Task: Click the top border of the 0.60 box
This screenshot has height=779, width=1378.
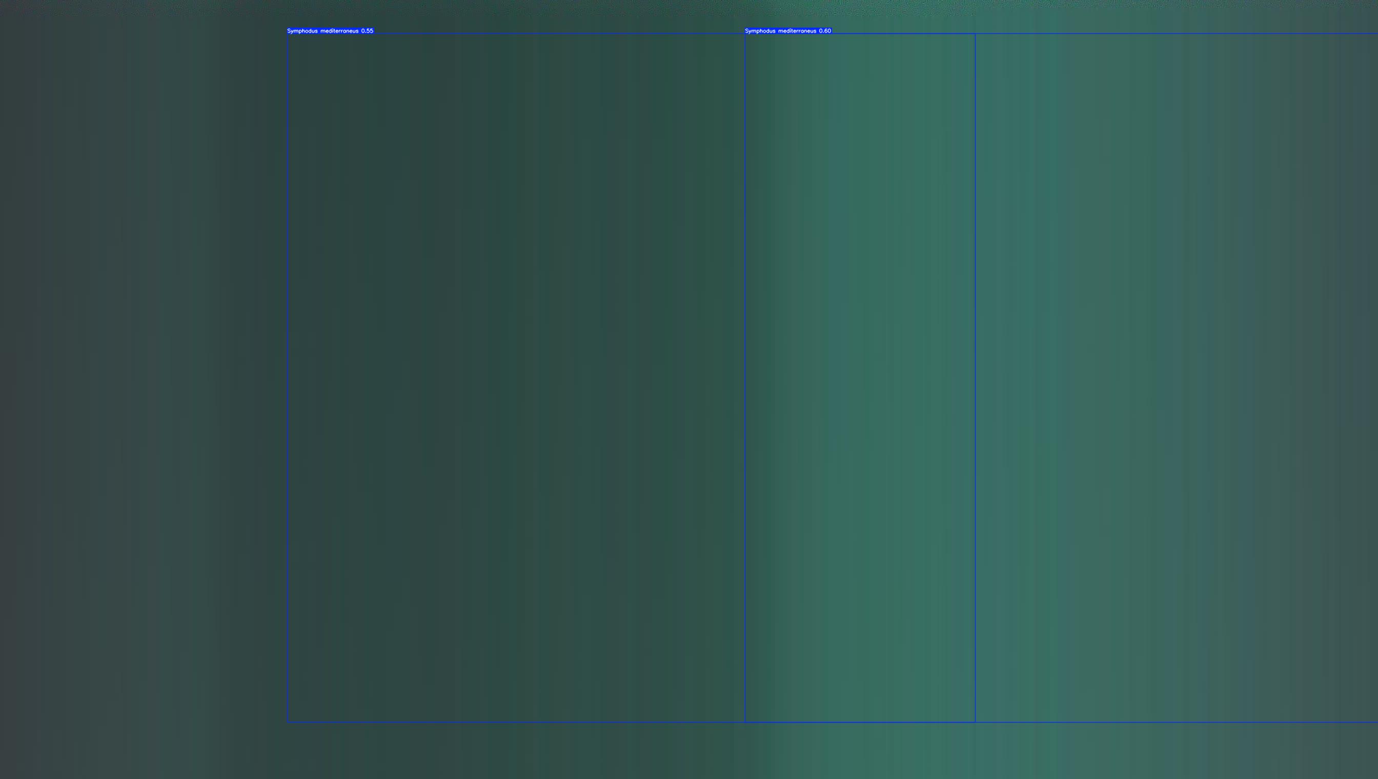Action: (x=1178, y=34)
